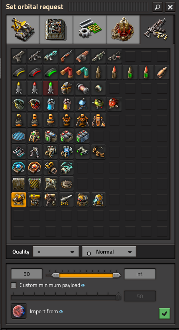Select the laser turret icon
The height and width of the screenshot is (330, 179).
pyautogui.click(x=35, y=199)
